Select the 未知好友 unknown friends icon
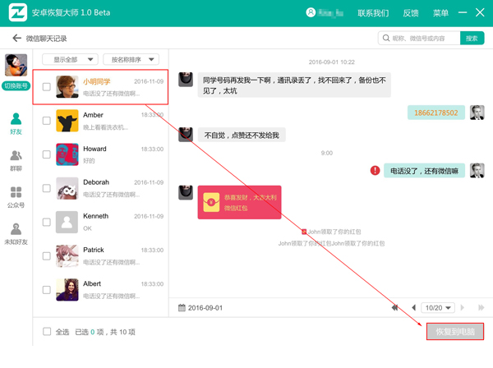The height and width of the screenshot is (368, 493). click(x=16, y=234)
